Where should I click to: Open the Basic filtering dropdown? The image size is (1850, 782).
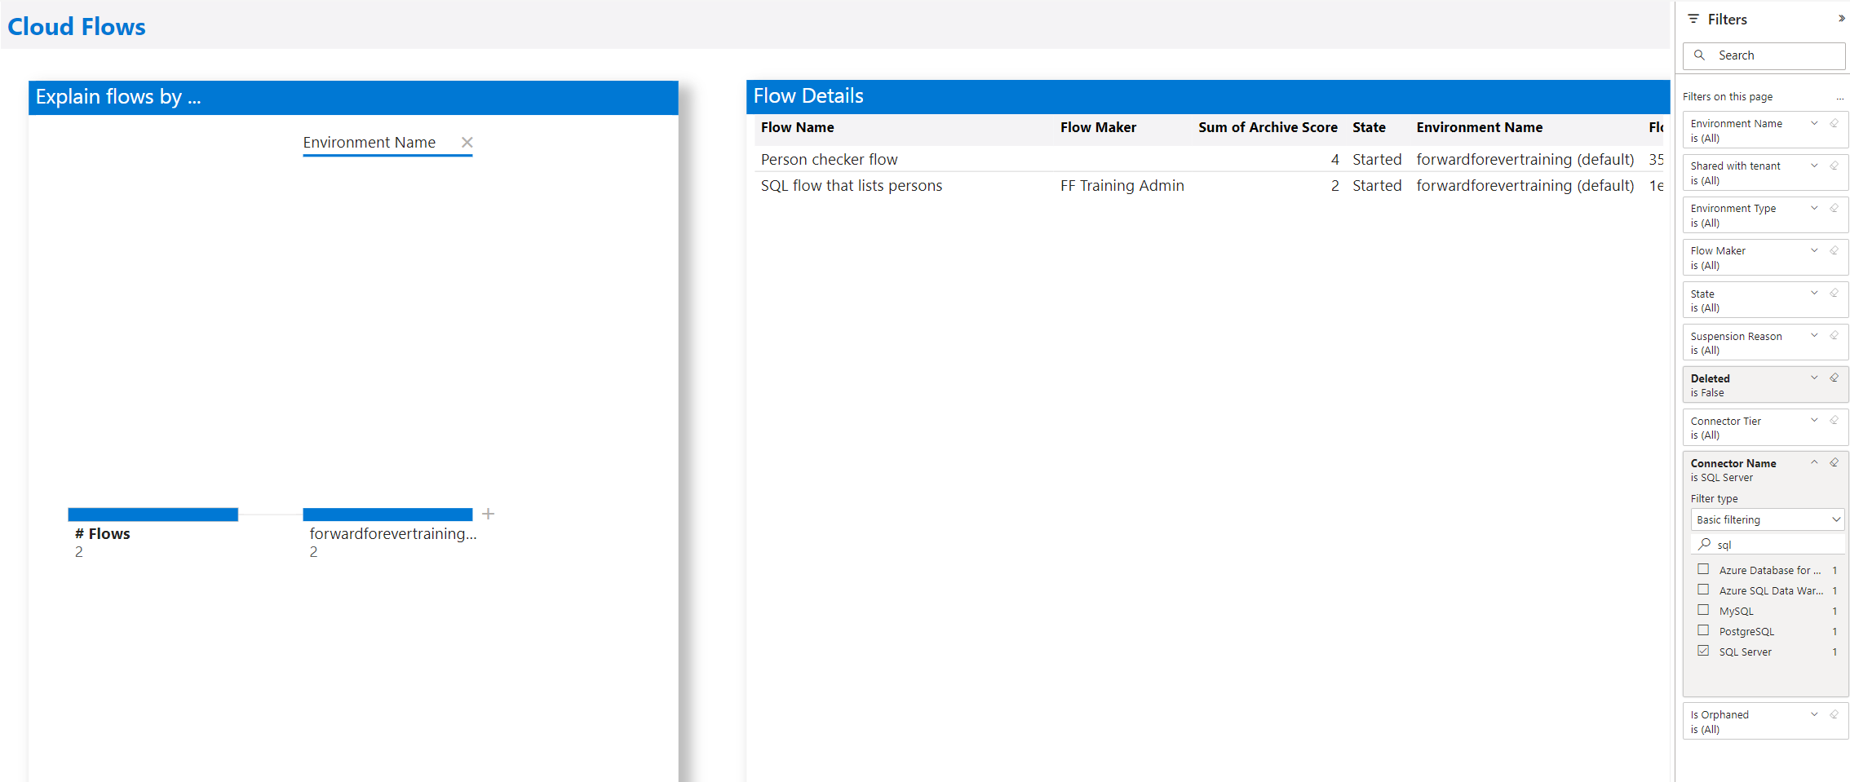tap(1767, 519)
